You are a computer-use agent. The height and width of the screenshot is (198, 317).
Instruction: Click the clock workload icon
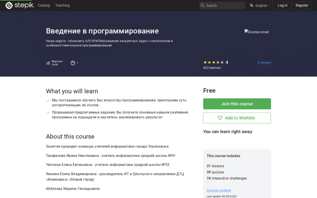pyautogui.click(x=73, y=63)
